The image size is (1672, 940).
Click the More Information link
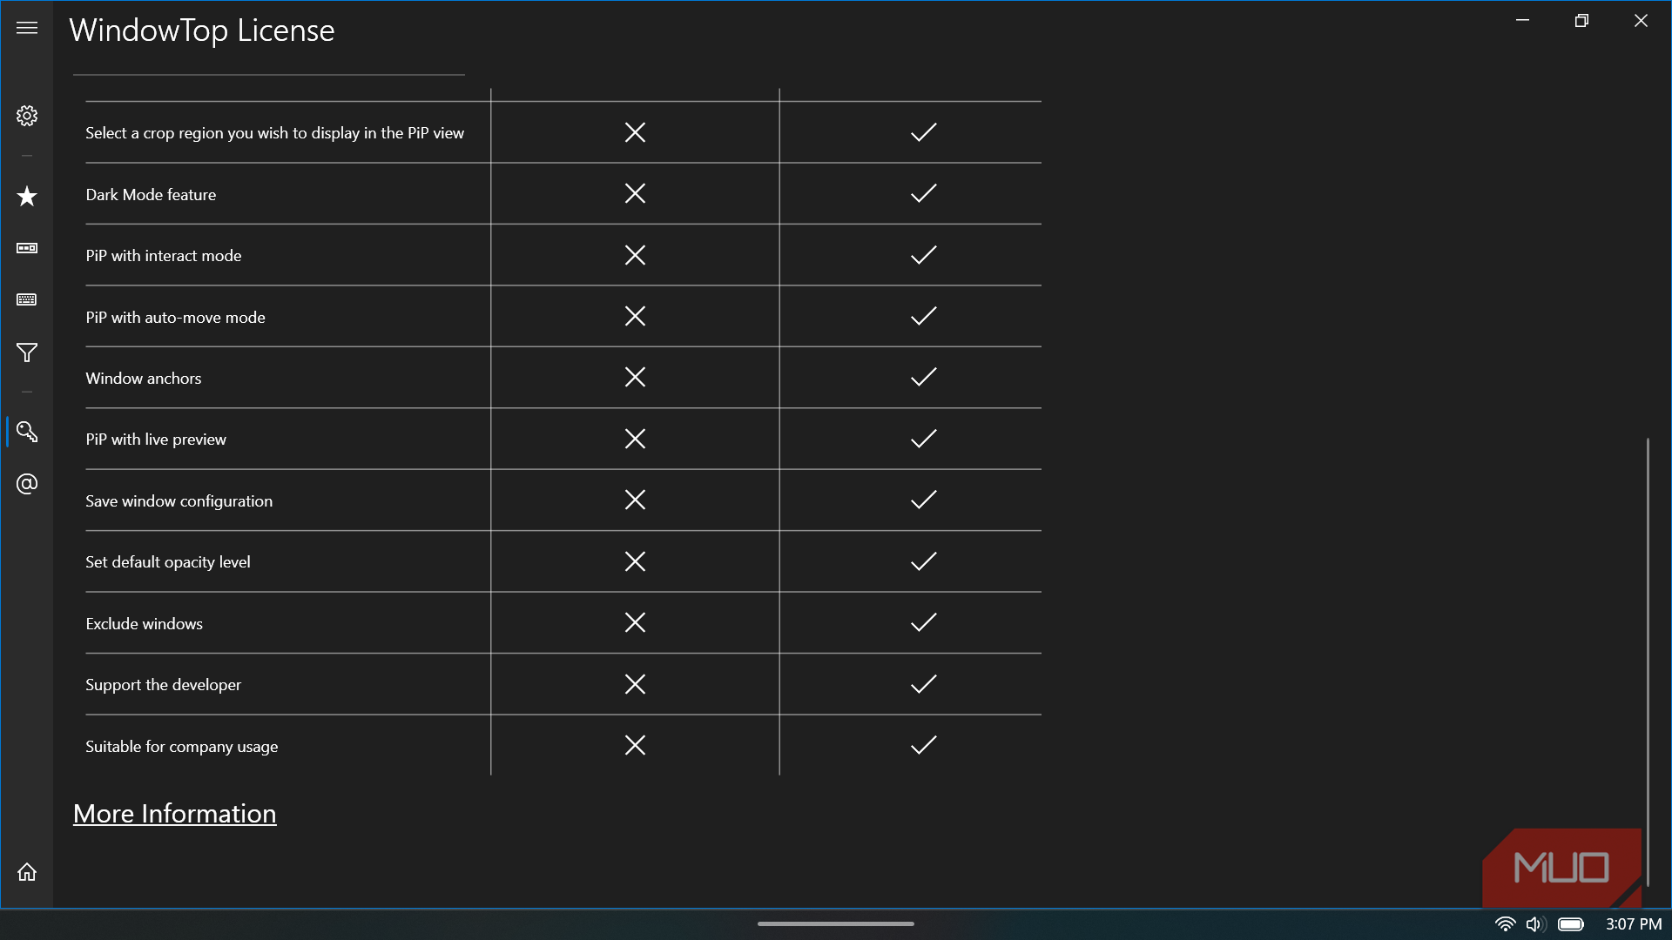click(x=174, y=814)
